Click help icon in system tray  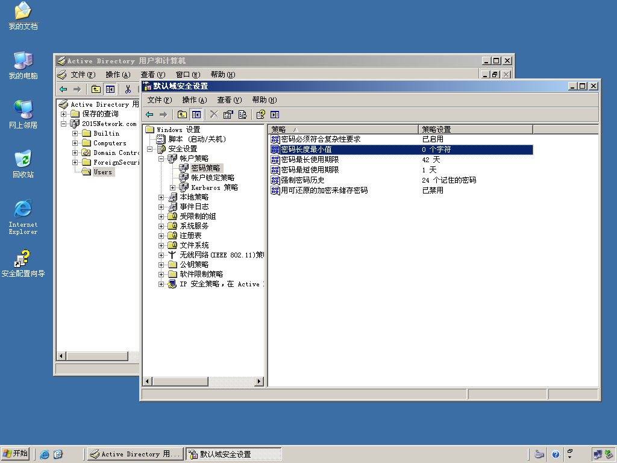click(x=555, y=455)
